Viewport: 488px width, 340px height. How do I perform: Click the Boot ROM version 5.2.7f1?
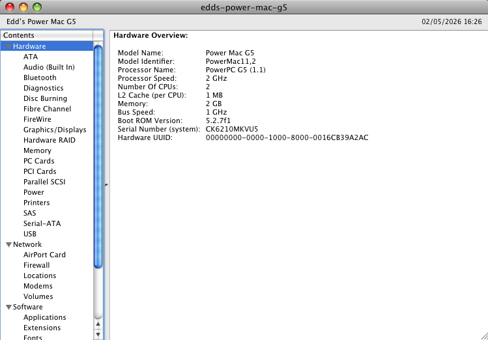(218, 120)
